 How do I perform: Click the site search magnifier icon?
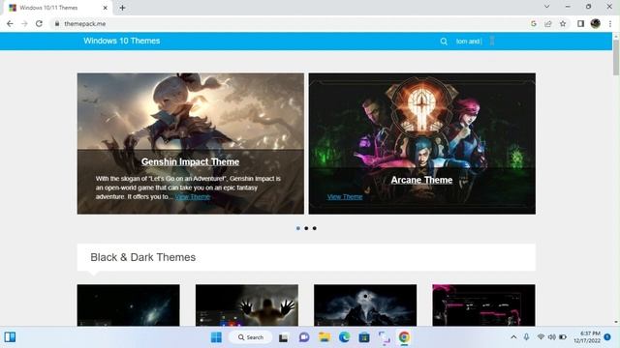point(444,42)
